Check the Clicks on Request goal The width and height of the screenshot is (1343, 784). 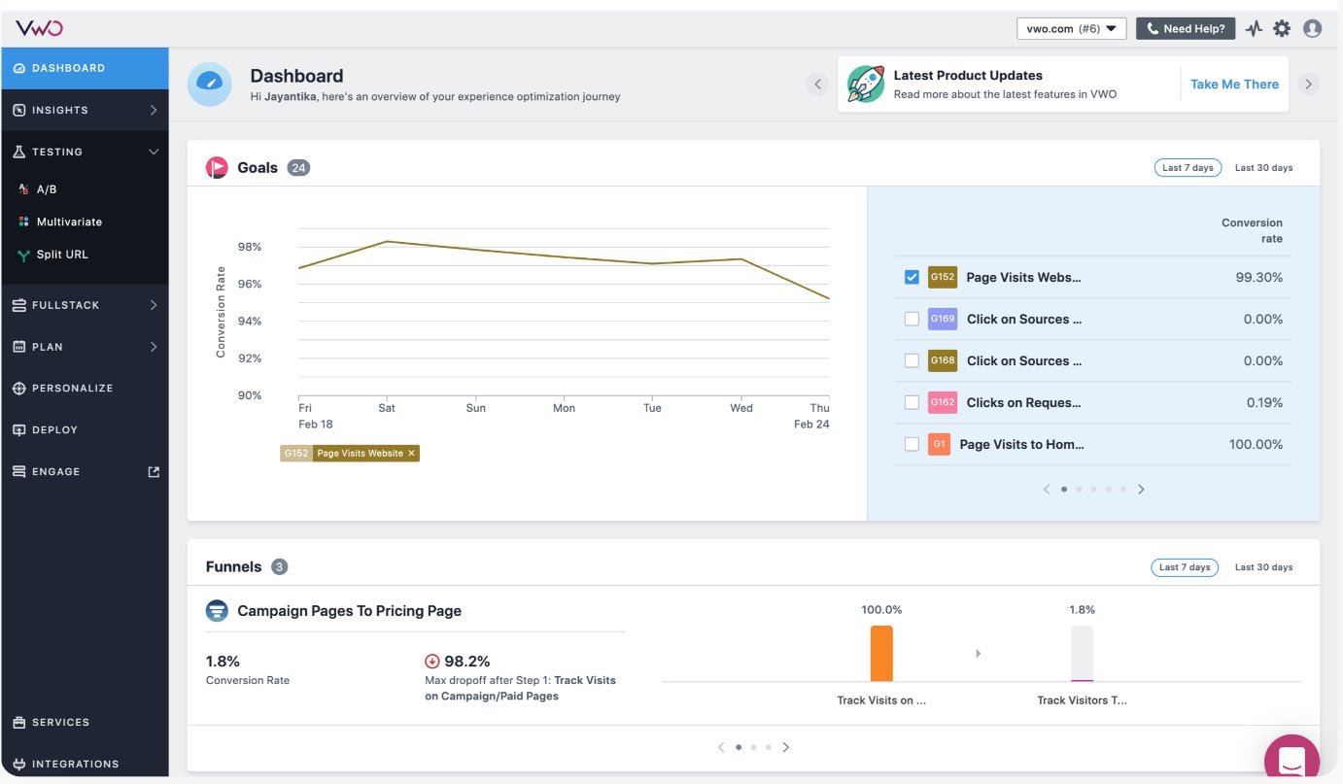(911, 401)
